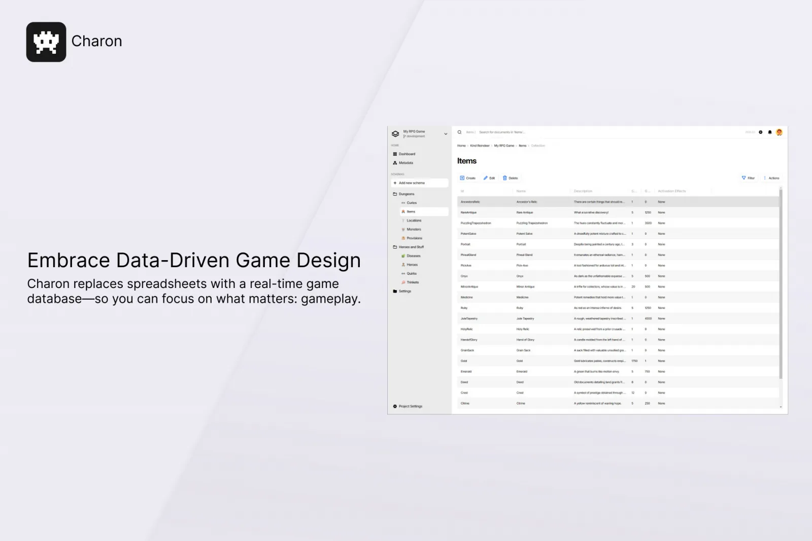Click Add new schema button
This screenshot has width=812, height=541.
420,183
